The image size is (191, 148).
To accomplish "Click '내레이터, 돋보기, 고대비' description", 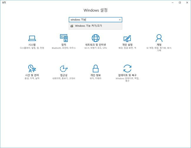I will pos(64,78).
